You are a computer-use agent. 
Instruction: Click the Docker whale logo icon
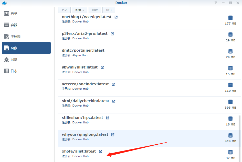pos(4,3)
